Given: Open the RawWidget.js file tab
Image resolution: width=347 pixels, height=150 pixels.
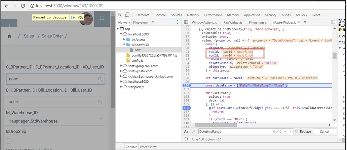Looking at the screenshot, I should (233, 22).
